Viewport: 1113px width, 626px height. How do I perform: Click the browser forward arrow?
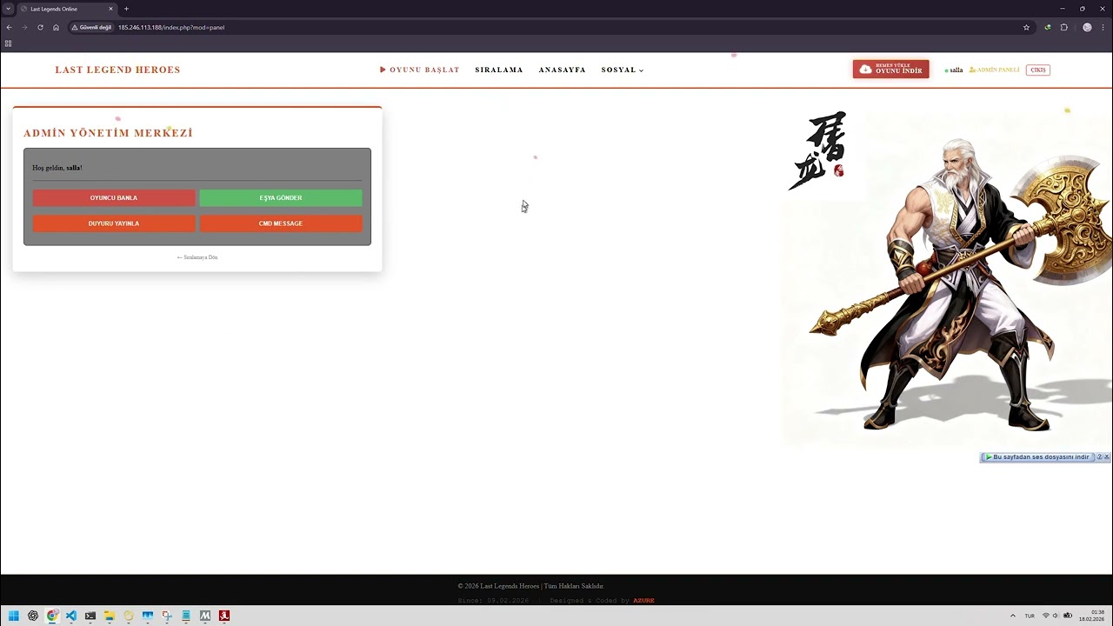click(24, 27)
